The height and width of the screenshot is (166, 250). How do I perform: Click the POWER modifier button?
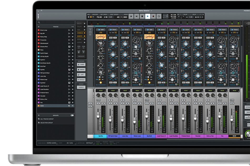(81, 64)
